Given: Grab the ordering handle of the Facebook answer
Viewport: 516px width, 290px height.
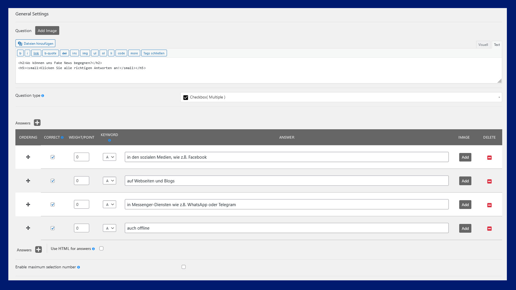Looking at the screenshot, I should tap(28, 157).
